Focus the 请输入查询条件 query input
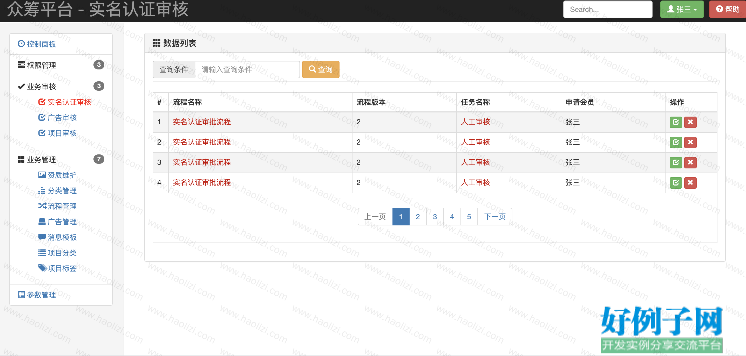The height and width of the screenshot is (356, 746). point(247,69)
